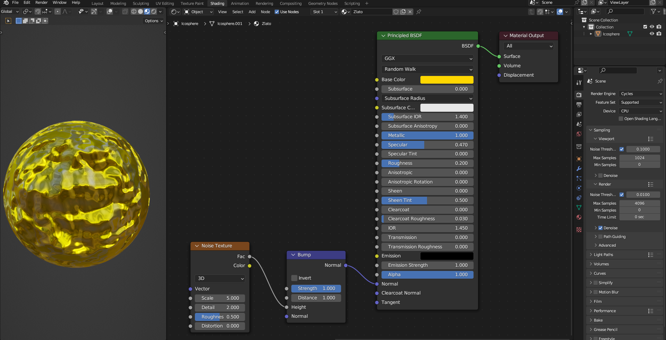Image resolution: width=666 pixels, height=340 pixels.
Task: Click the Roughness value field on Principled BSDF
Action: coord(427,163)
